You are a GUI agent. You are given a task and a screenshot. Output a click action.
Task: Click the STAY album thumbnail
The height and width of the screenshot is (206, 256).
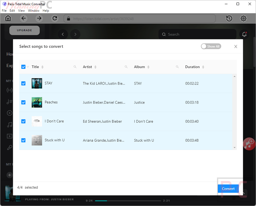pyautogui.click(x=37, y=83)
